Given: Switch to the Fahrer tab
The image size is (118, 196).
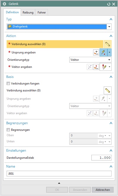Looking at the screenshot, I should click(42, 12).
